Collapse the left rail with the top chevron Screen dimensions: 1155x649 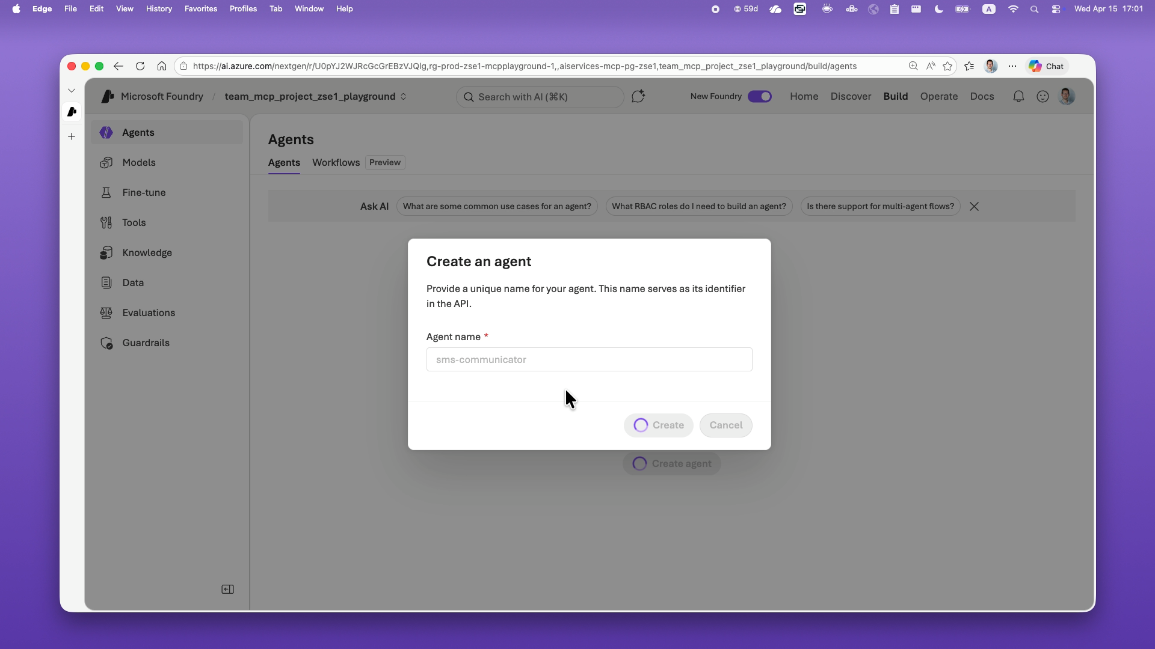tap(72, 90)
